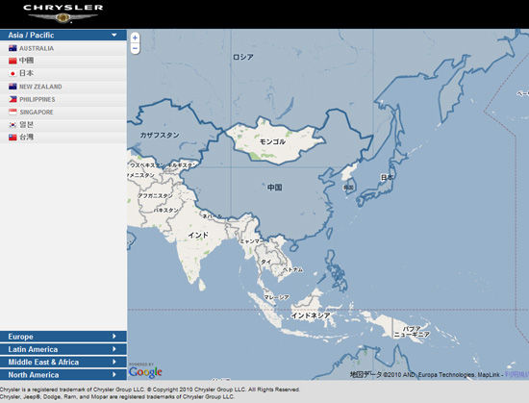
Task: Click the カザフスタン label on map
Action: (160, 135)
